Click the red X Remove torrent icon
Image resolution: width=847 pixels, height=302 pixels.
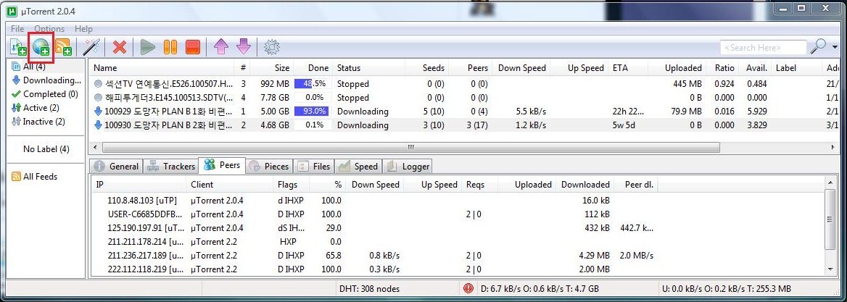(120, 48)
